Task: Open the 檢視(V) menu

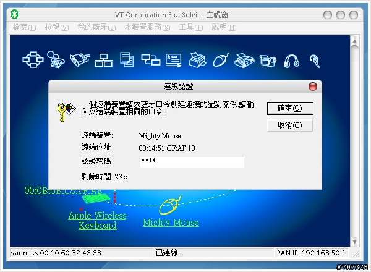Action: (57, 27)
